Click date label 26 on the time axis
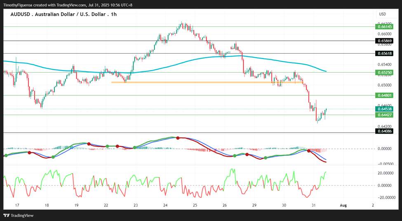The height and width of the screenshot is (221, 402). tap(225, 205)
